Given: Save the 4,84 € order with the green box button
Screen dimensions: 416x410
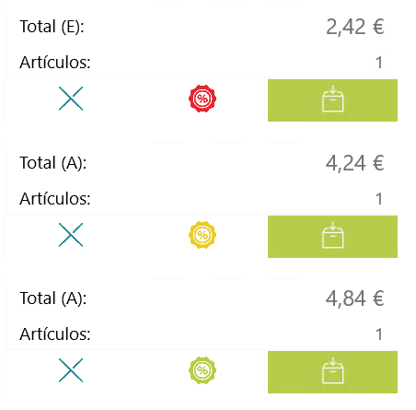Looking at the screenshot, I should (332, 372).
